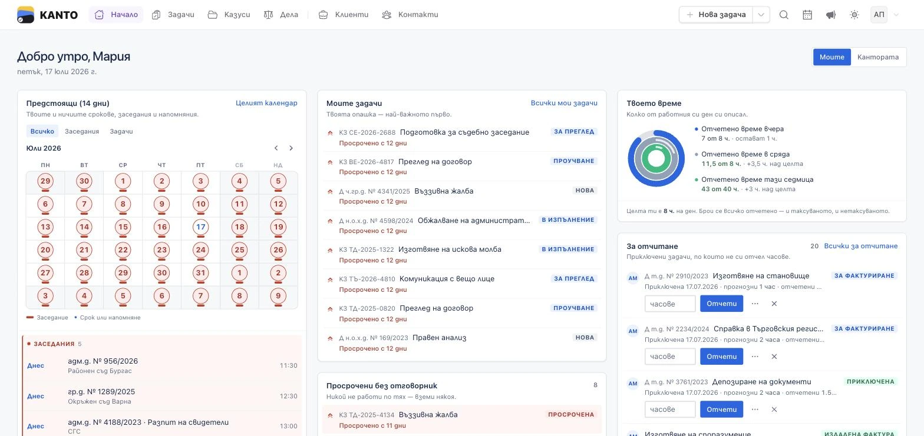924x436 pixels.
Task: Expand the Нова задача dropdown arrow
Action: click(761, 15)
